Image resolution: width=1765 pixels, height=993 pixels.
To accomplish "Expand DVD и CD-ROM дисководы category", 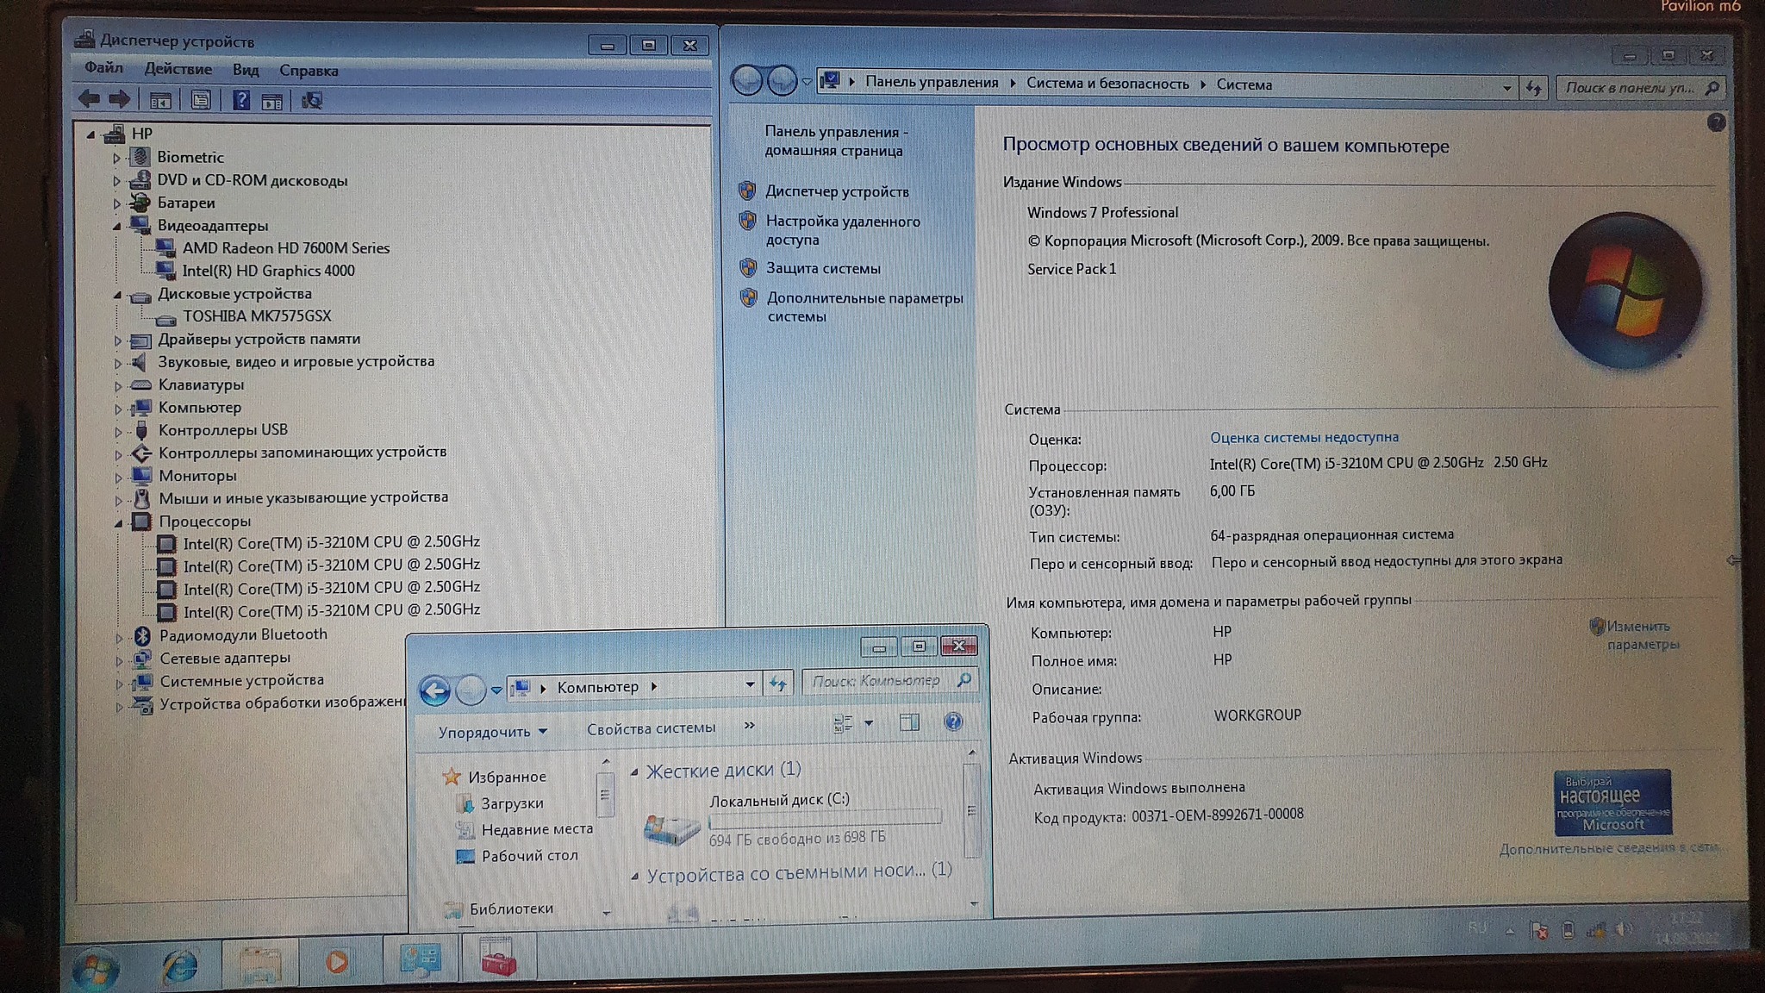I will click(116, 181).
